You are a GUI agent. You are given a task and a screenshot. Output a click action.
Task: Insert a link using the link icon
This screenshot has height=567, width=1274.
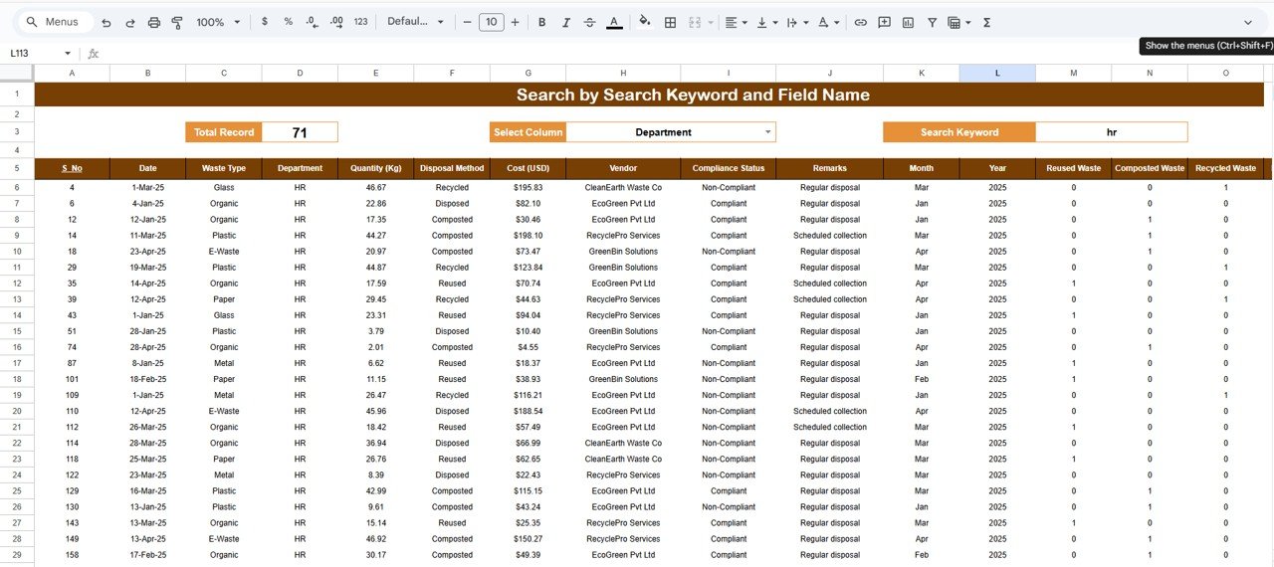point(860,22)
